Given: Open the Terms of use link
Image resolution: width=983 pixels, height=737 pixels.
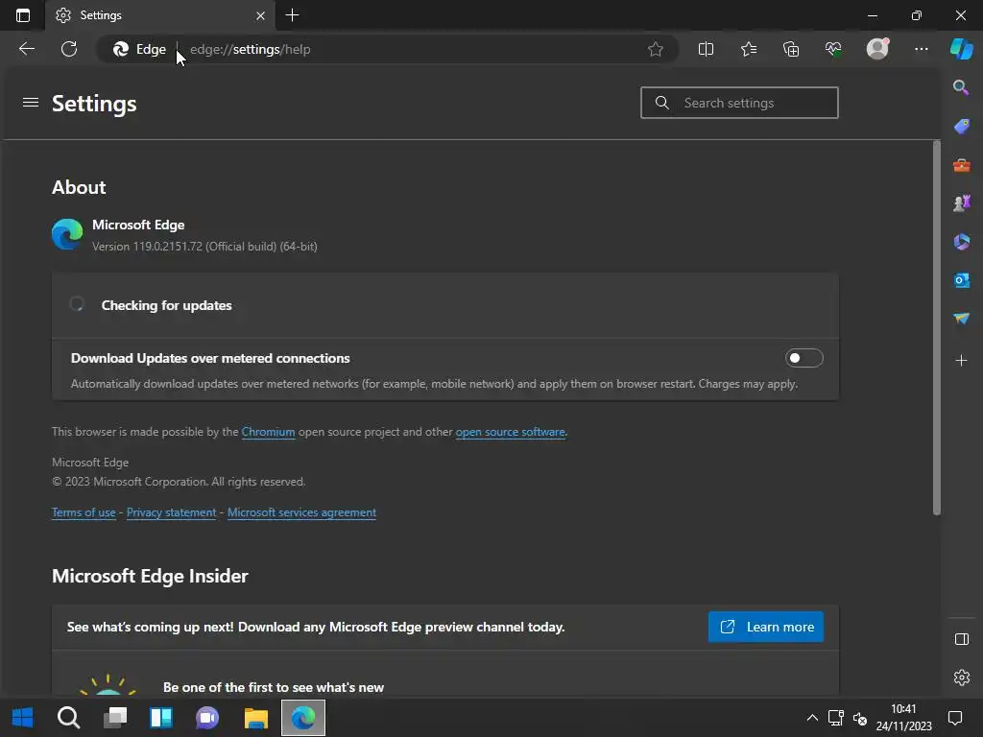Looking at the screenshot, I should [x=84, y=512].
